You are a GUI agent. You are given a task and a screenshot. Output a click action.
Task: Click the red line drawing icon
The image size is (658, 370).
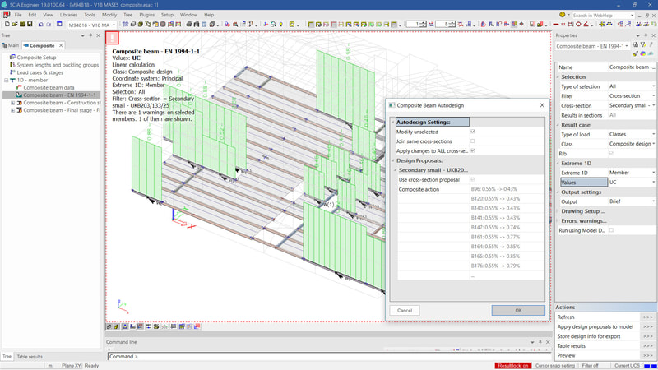point(556,25)
